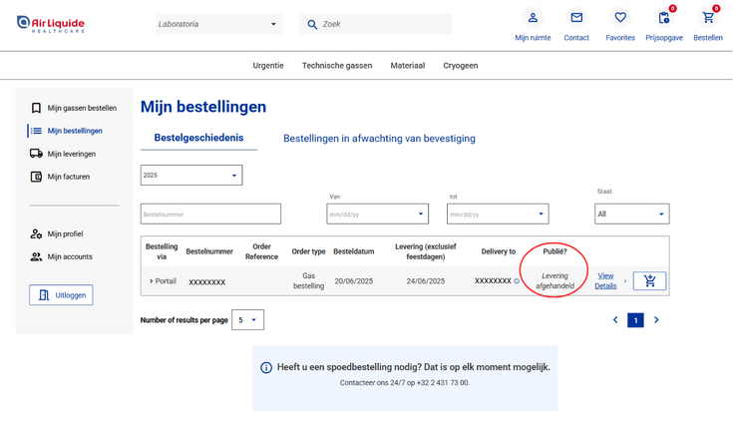Switch to Bestelgeschiedenis tab

[x=198, y=138]
